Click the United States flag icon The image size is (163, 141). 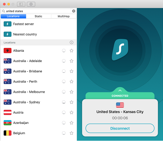(120, 105)
